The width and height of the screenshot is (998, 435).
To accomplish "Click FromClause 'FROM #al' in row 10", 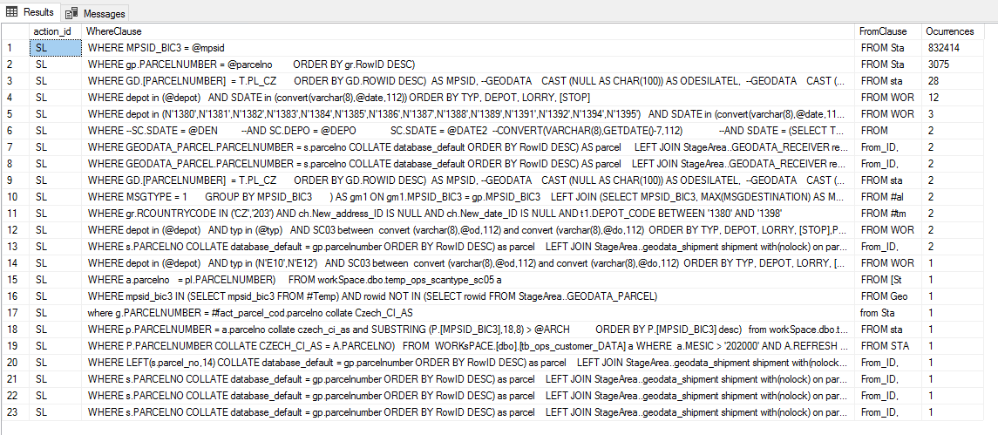I will coord(888,196).
